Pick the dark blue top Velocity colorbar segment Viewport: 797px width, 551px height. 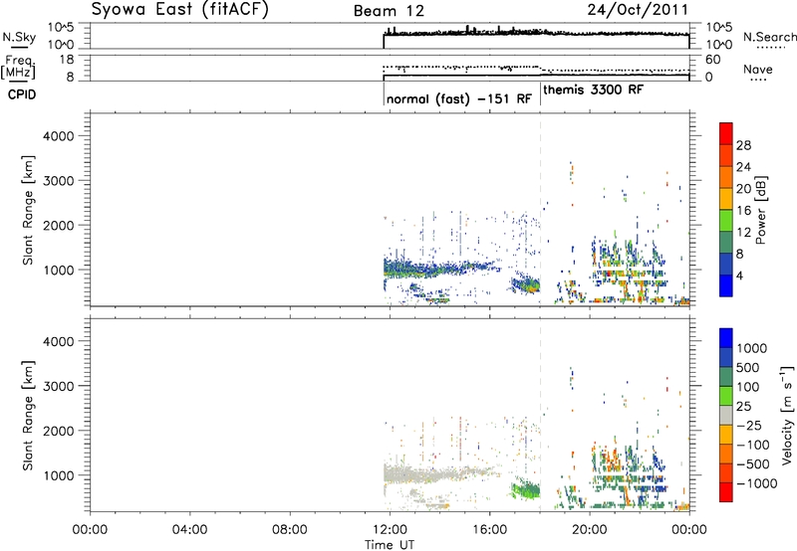[726, 338]
